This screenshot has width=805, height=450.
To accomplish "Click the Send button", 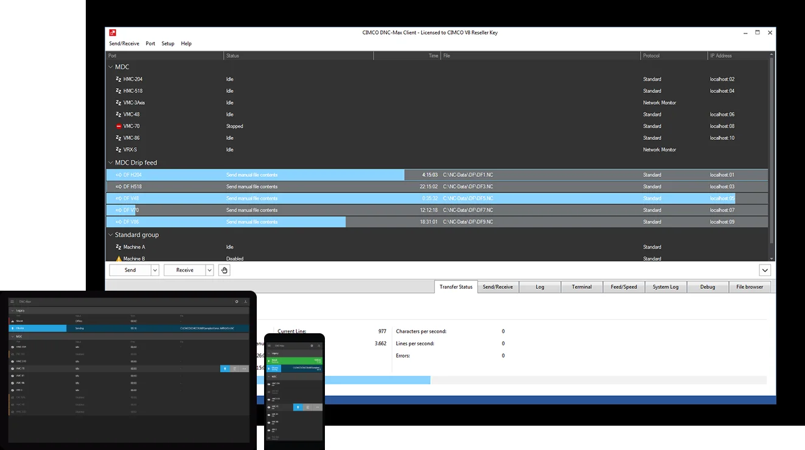I will coord(130,270).
